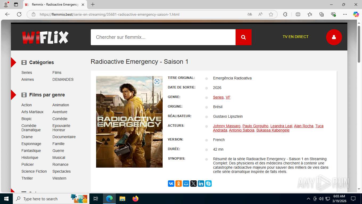Click the Series genre link
This screenshot has width=362, height=204.
coord(218,97)
